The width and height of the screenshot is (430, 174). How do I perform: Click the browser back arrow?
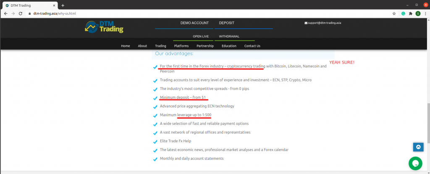click(x=6, y=13)
